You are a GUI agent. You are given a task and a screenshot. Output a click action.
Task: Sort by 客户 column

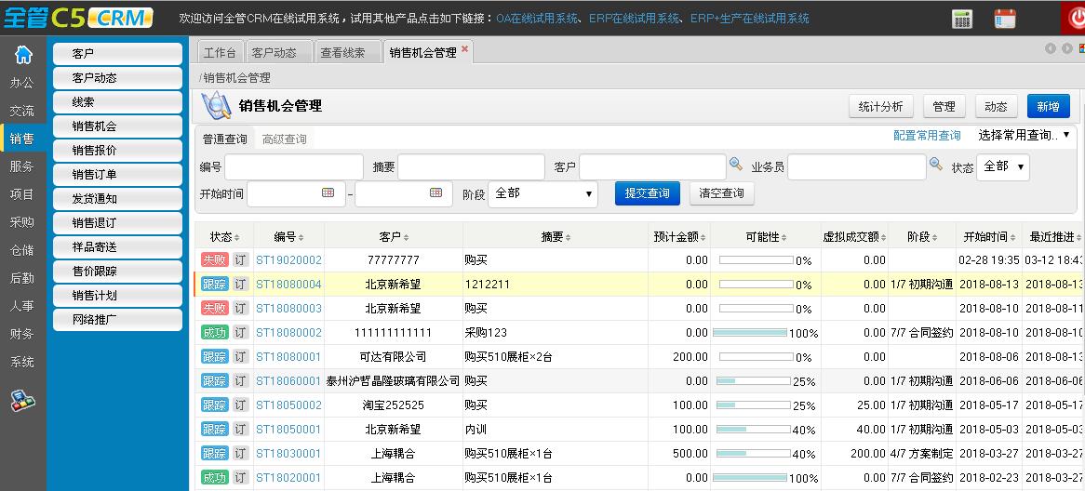click(x=395, y=236)
